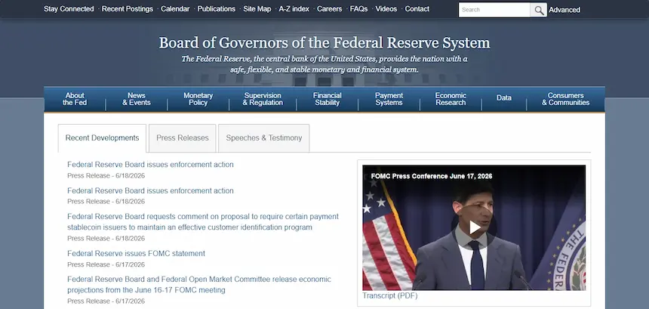Open the A-Z index link
The width and height of the screenshot is (649, 309).
[x=294, y=9]
